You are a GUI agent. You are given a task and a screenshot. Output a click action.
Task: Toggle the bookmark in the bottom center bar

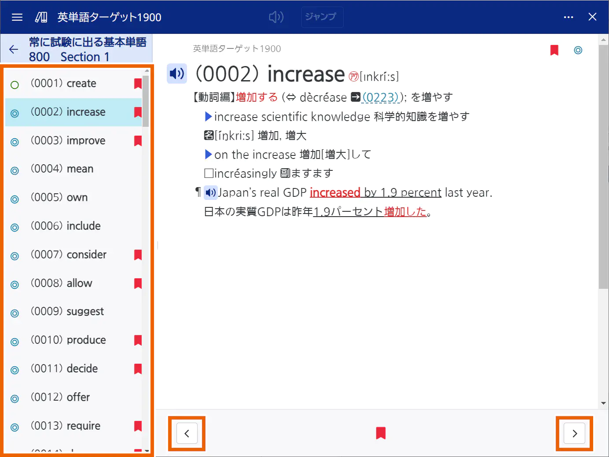pyautogui.click(x=381, y=433)
